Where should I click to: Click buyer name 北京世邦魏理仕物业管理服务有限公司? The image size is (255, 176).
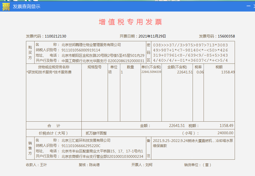(91, 45)
